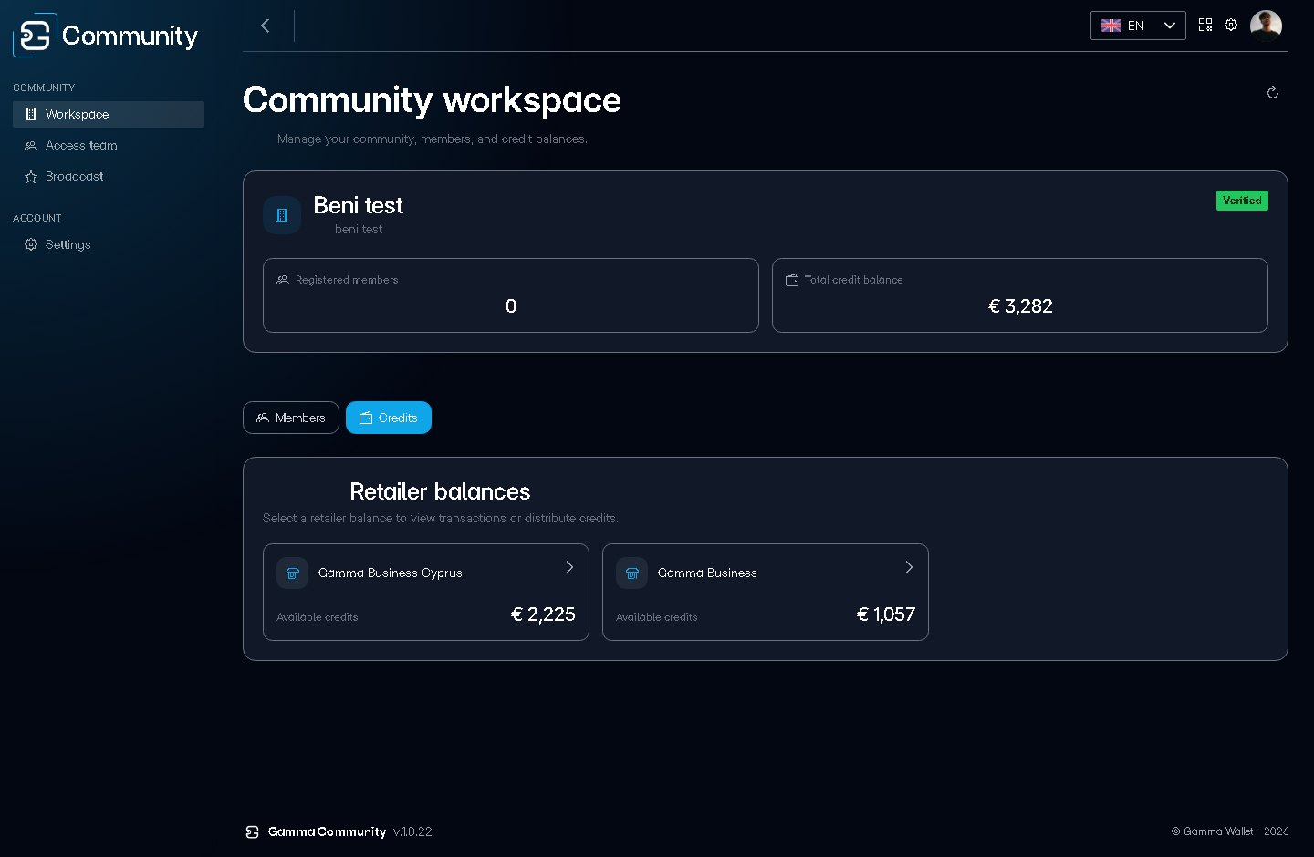Click the v.1.0.22 version text
Screen dimensions: 1314x857
412,831
